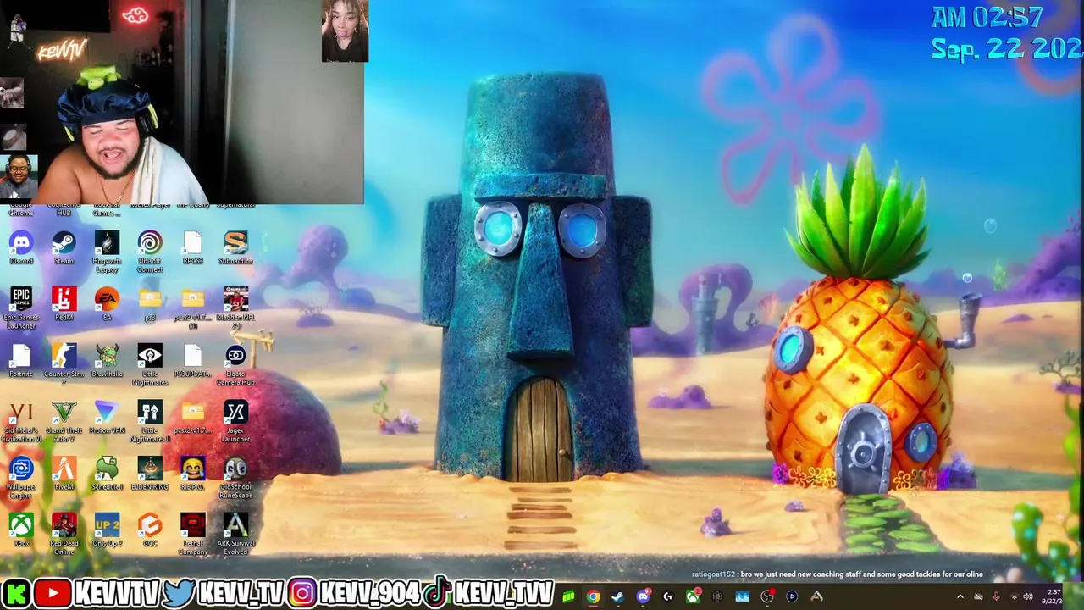Launch the Lethal Company desktop shortcut
This screenshot has width=1084, height=610.
pyautogui.click(x=193, y=534)
